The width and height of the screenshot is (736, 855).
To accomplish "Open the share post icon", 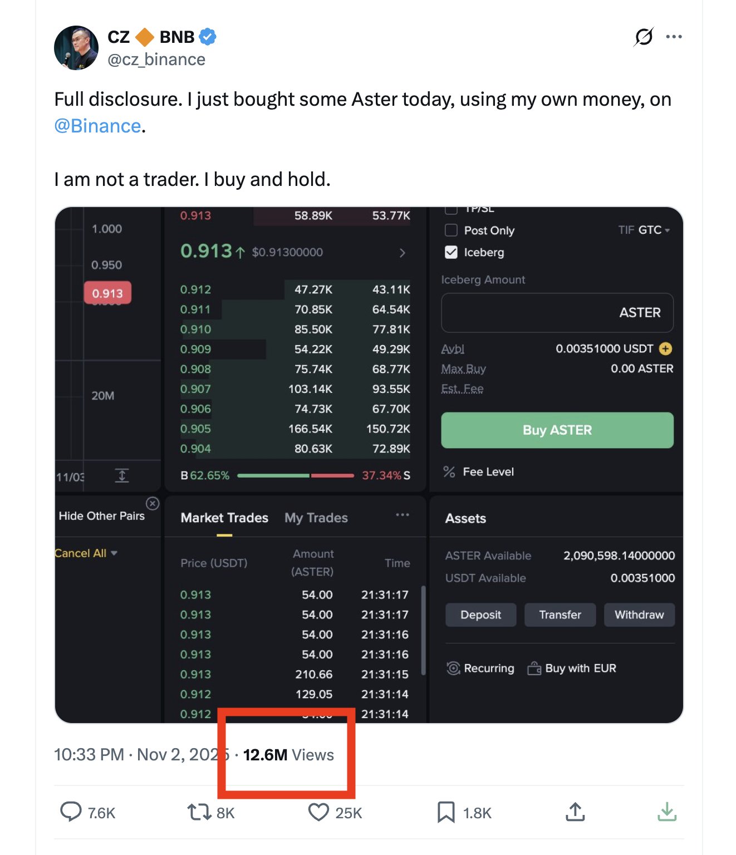I will 575,812.
